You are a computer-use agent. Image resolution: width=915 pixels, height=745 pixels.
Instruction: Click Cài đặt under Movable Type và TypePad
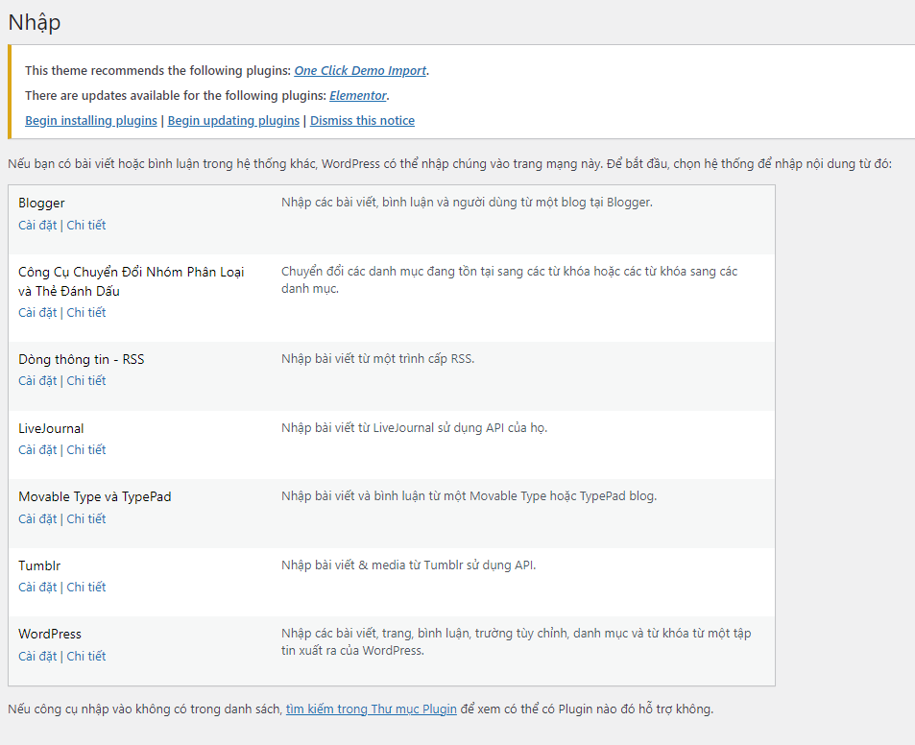(x=37, y=519)
